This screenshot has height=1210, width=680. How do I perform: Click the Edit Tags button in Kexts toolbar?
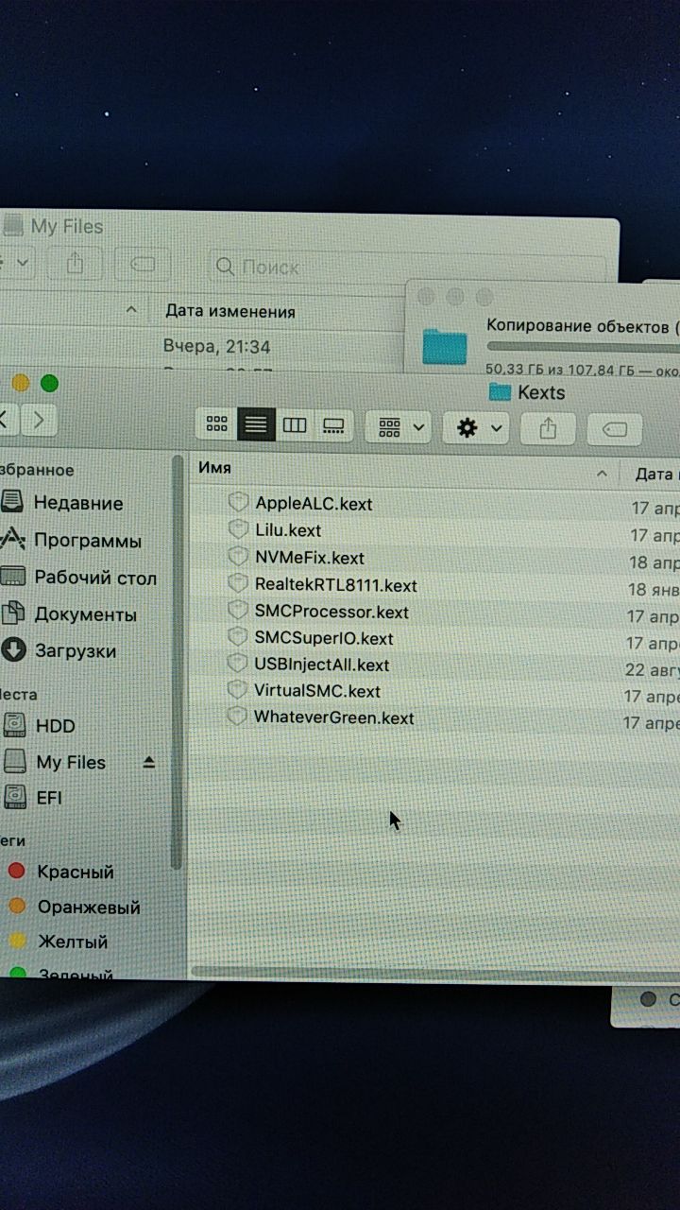point(615,430)
